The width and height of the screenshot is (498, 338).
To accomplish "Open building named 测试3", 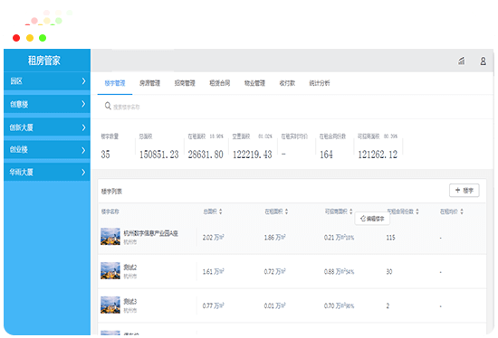I will [129, 301].
